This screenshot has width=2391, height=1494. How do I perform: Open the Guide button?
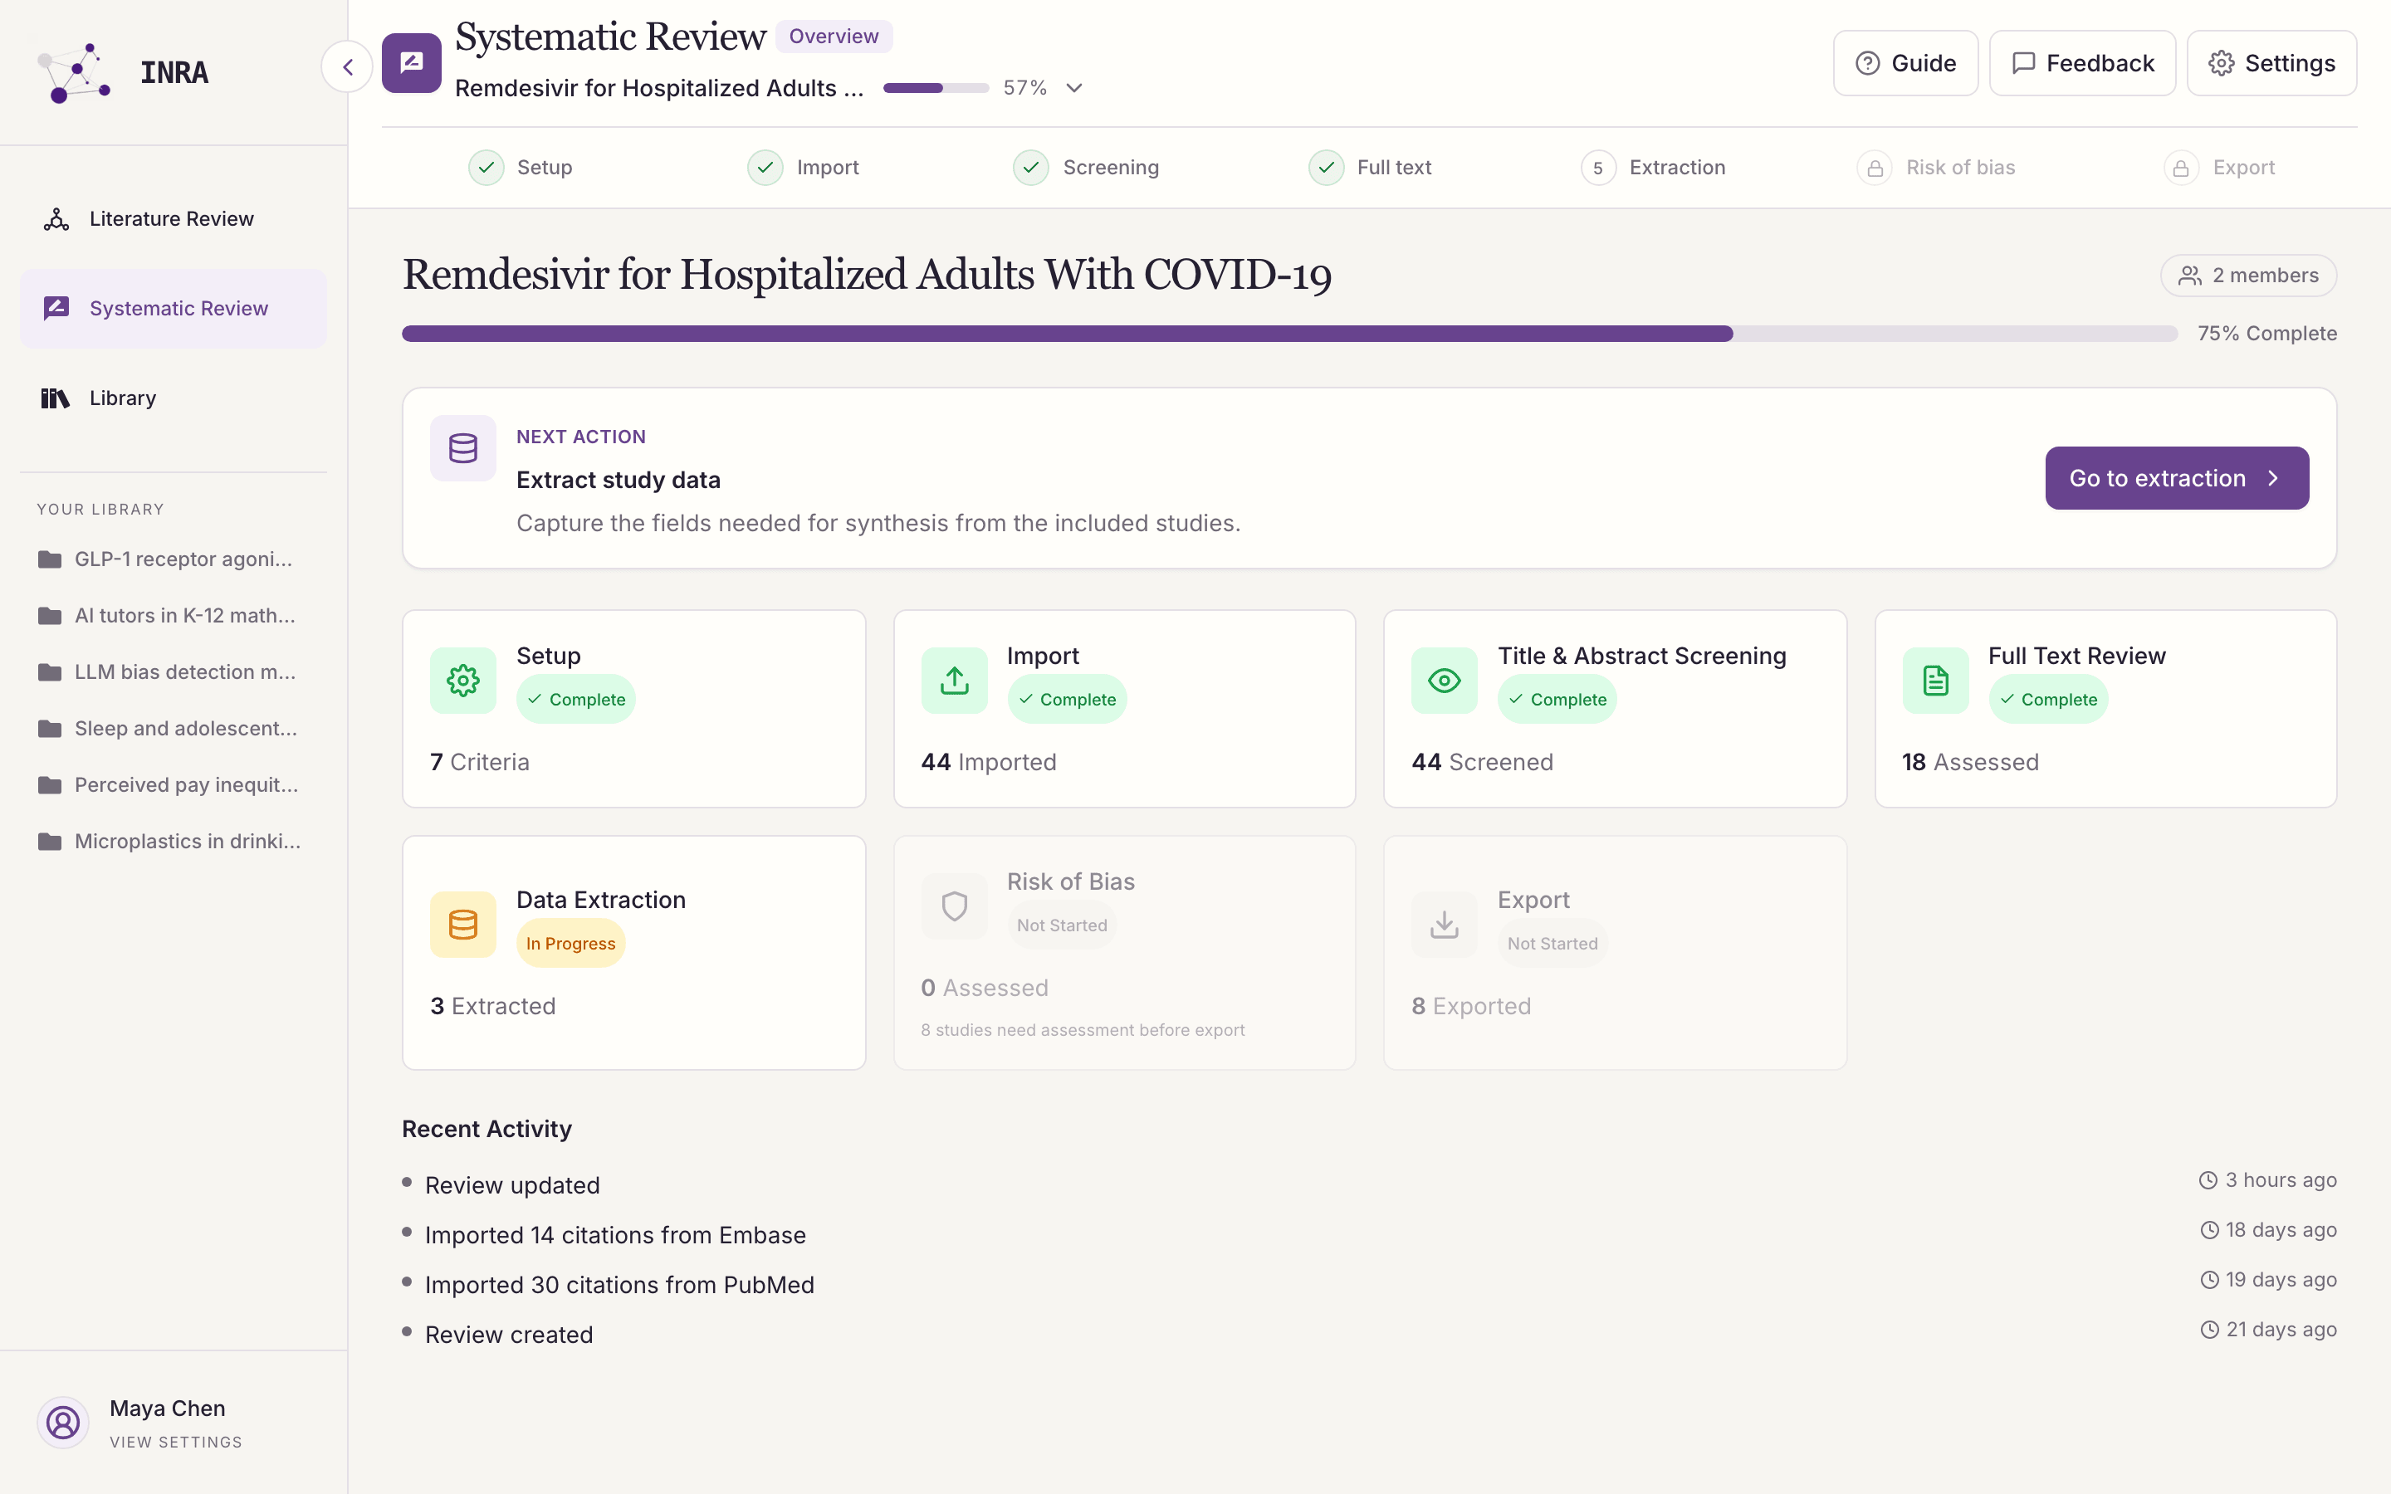pyautogui.click(x=1904, y=63)
